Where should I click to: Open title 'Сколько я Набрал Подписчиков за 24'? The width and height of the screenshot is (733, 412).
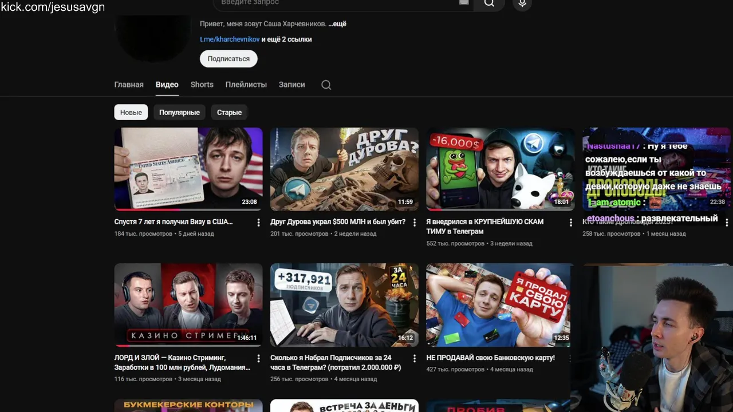pos(336,363)
